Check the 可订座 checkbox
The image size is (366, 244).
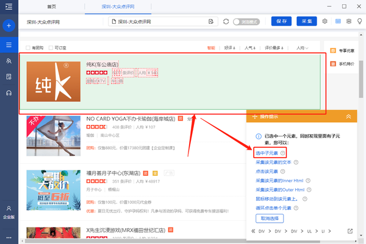pyautogui.click(x=51, y=47)
